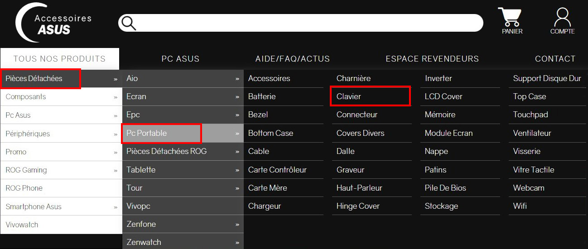Select Vivowatch category
Viewport: 588px width, 249px height.
61,225
